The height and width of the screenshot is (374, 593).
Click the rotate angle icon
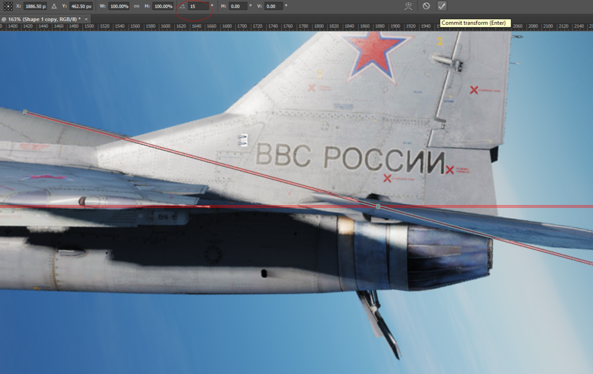(x=182, y=6)
